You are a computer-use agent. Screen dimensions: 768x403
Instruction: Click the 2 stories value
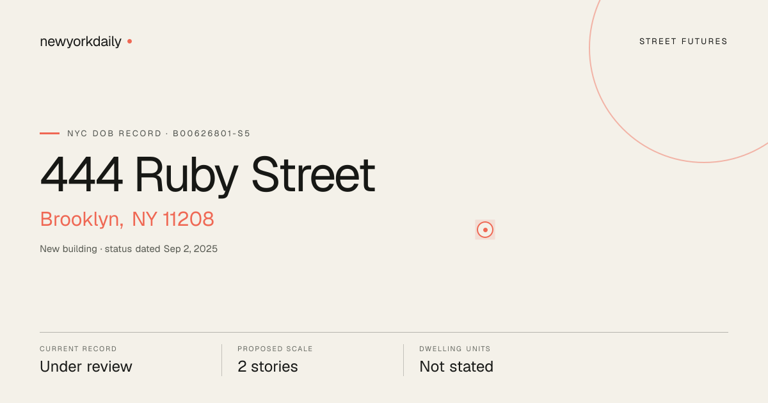[x=268, y=367]
